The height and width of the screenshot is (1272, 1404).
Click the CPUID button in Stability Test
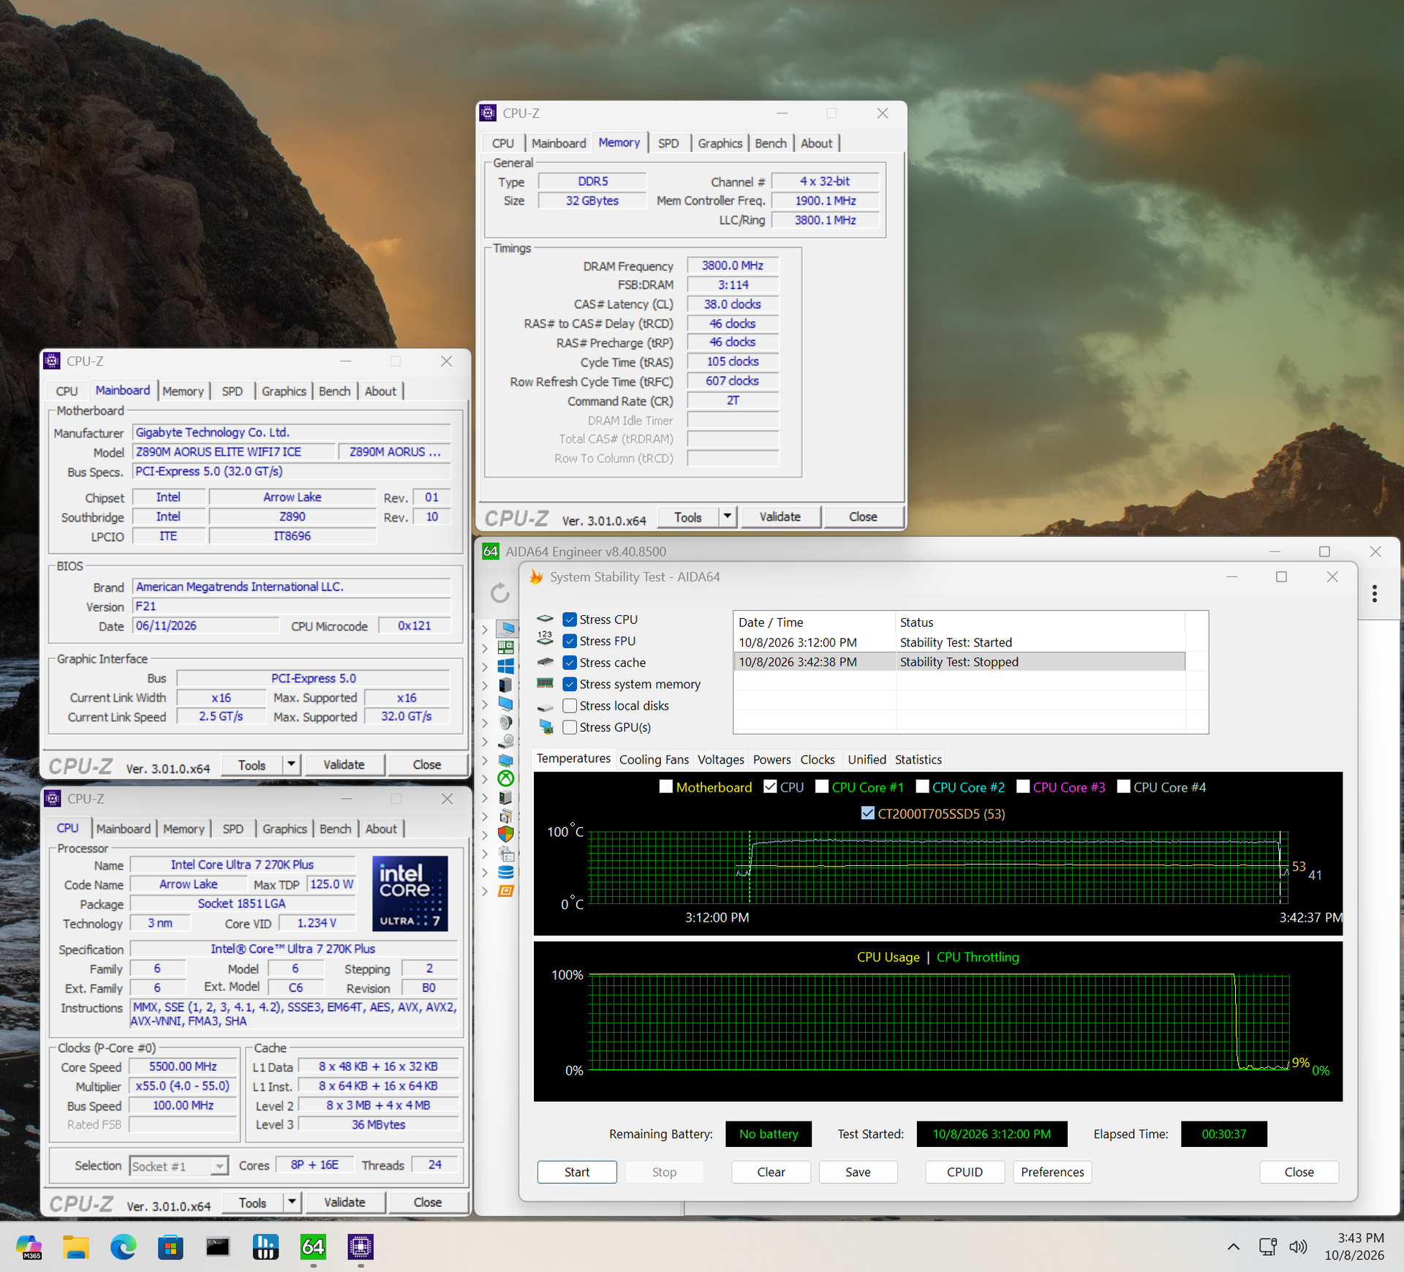965,1172
